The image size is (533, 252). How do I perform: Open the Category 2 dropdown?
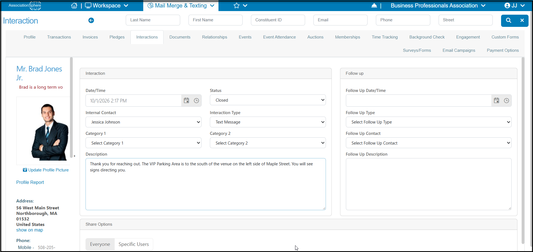[x=268, y=143]
